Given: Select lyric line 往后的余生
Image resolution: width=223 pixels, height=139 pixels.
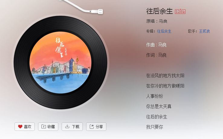Looking at the screenshot, I should 157,117.
